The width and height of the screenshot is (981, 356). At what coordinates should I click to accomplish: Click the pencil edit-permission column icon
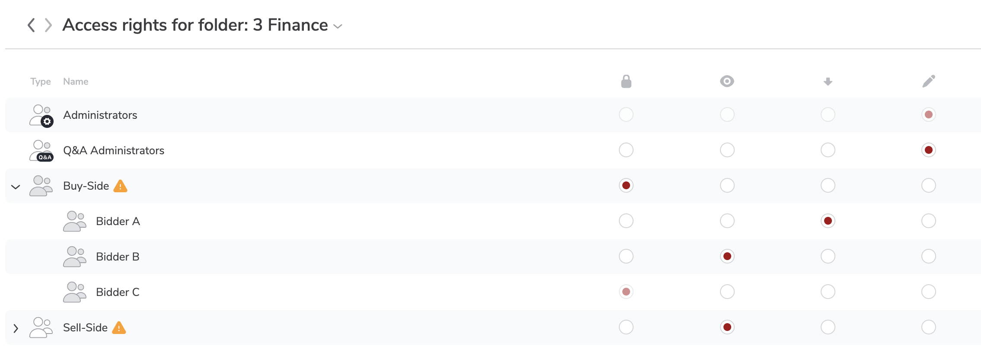click(x=928, y=81)
